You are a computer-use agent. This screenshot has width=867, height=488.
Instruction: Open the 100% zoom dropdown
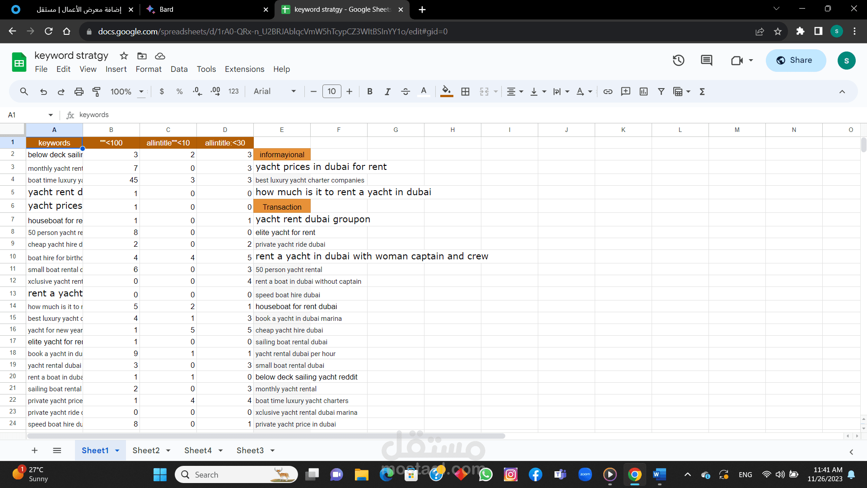coord(127,92)
